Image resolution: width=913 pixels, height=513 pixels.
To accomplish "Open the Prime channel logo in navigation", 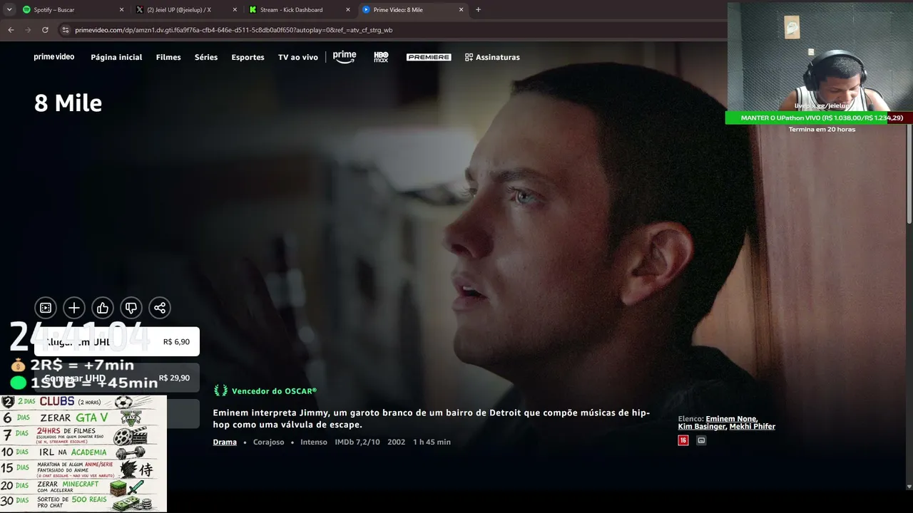I will pos(345,57).
